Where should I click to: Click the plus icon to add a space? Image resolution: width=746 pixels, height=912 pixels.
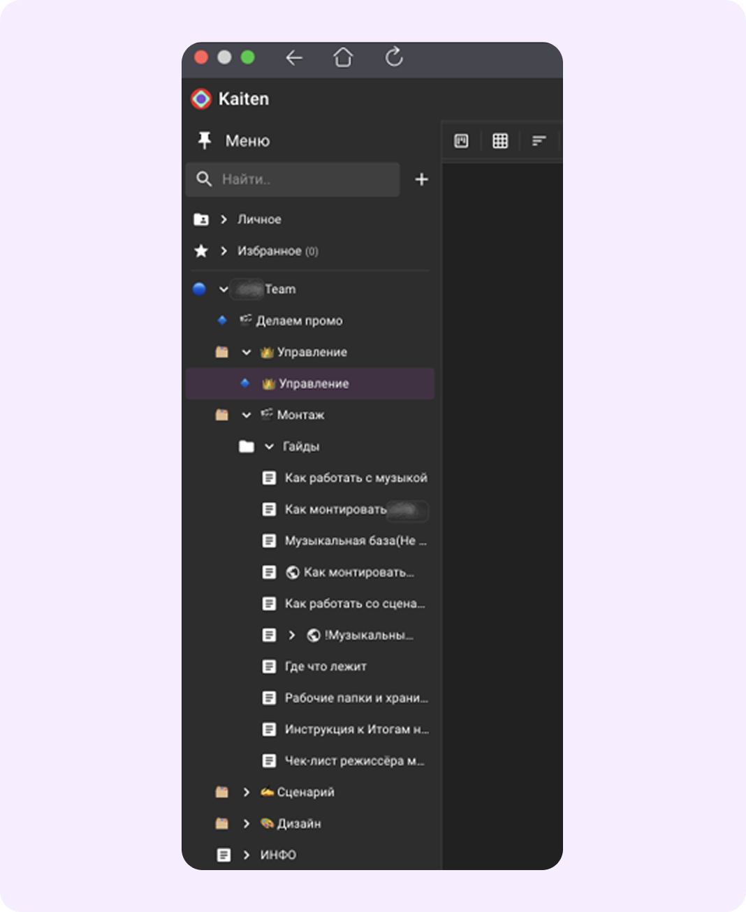421,179
